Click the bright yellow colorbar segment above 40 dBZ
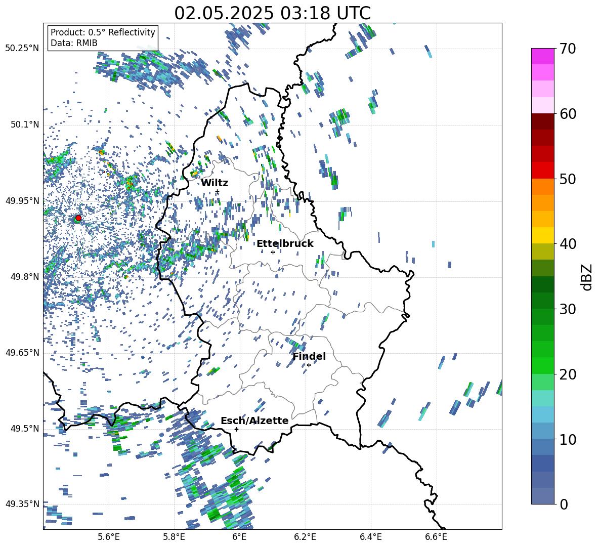The image size is (599, 547). (x=543, y=235)
